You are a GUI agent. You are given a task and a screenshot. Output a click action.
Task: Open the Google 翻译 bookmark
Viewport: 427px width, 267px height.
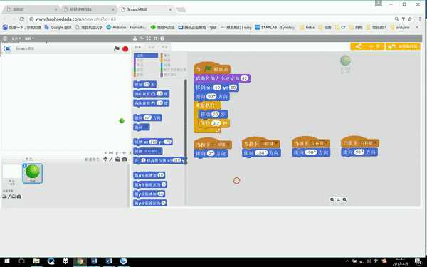tap(58, 28)
